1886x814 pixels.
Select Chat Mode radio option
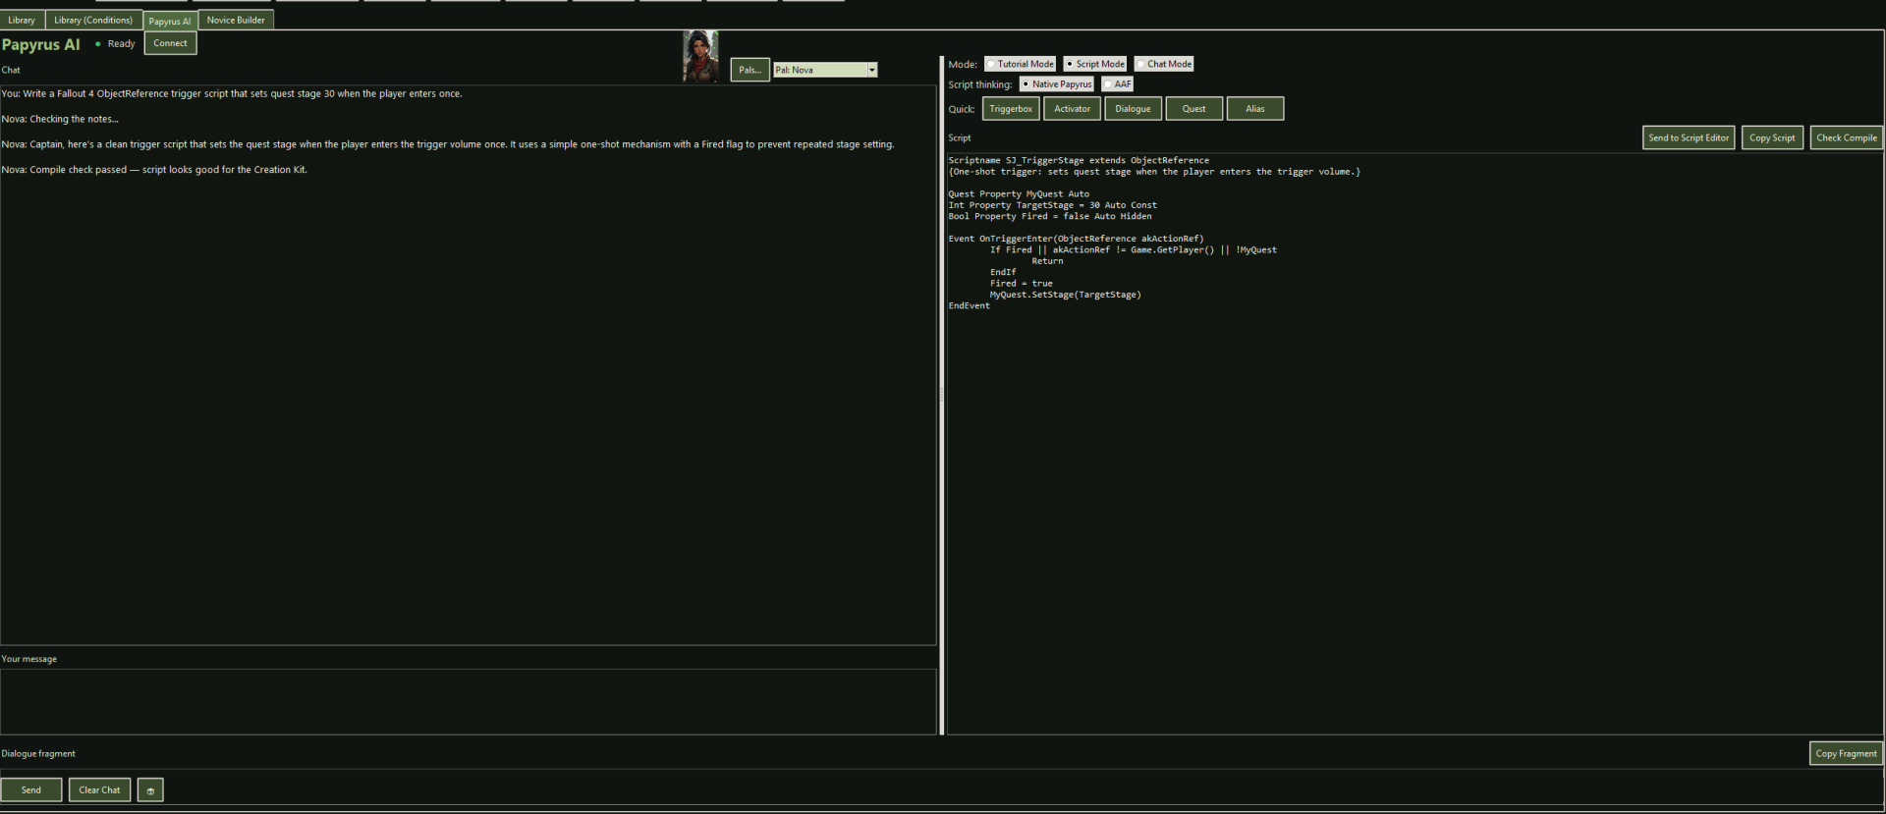[x=1164, y=64]
